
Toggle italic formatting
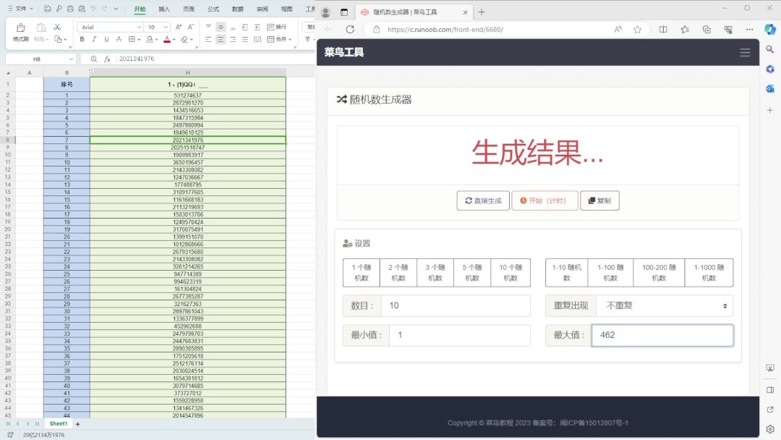94,39
